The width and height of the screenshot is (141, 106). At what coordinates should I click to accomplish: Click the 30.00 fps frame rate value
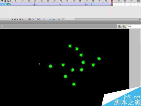click(x=52, y=19)
